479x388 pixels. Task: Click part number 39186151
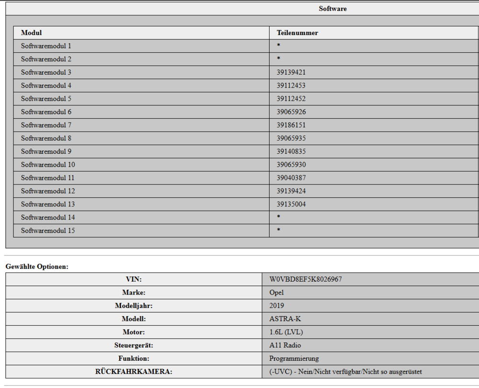tap(291, 125)
